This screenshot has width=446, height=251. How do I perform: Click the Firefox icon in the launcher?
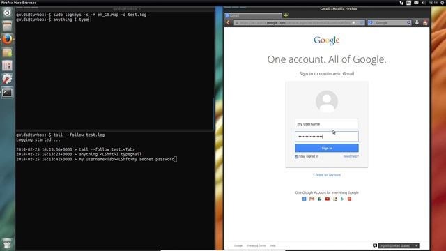click(7, 39)
